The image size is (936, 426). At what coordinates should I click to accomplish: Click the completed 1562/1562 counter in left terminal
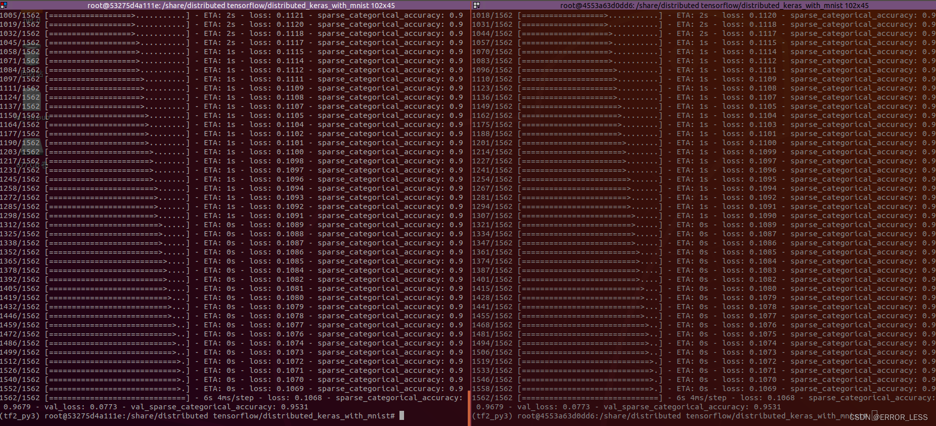pyautogui.click(x=20, y=398)
